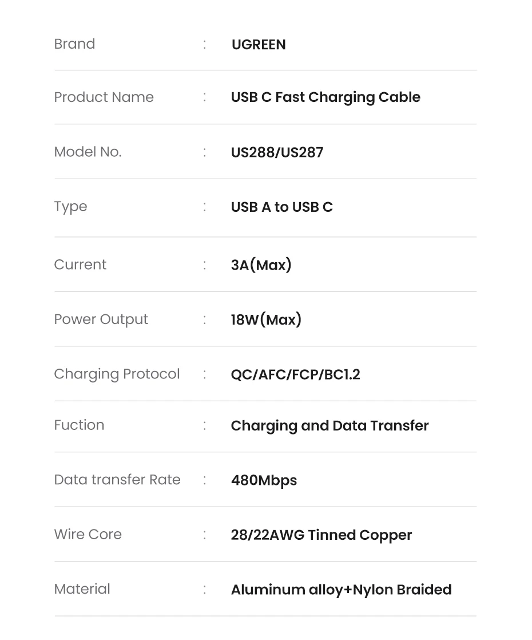
Task: Select the 3A(Max) current value
Action: coord(261,265)
